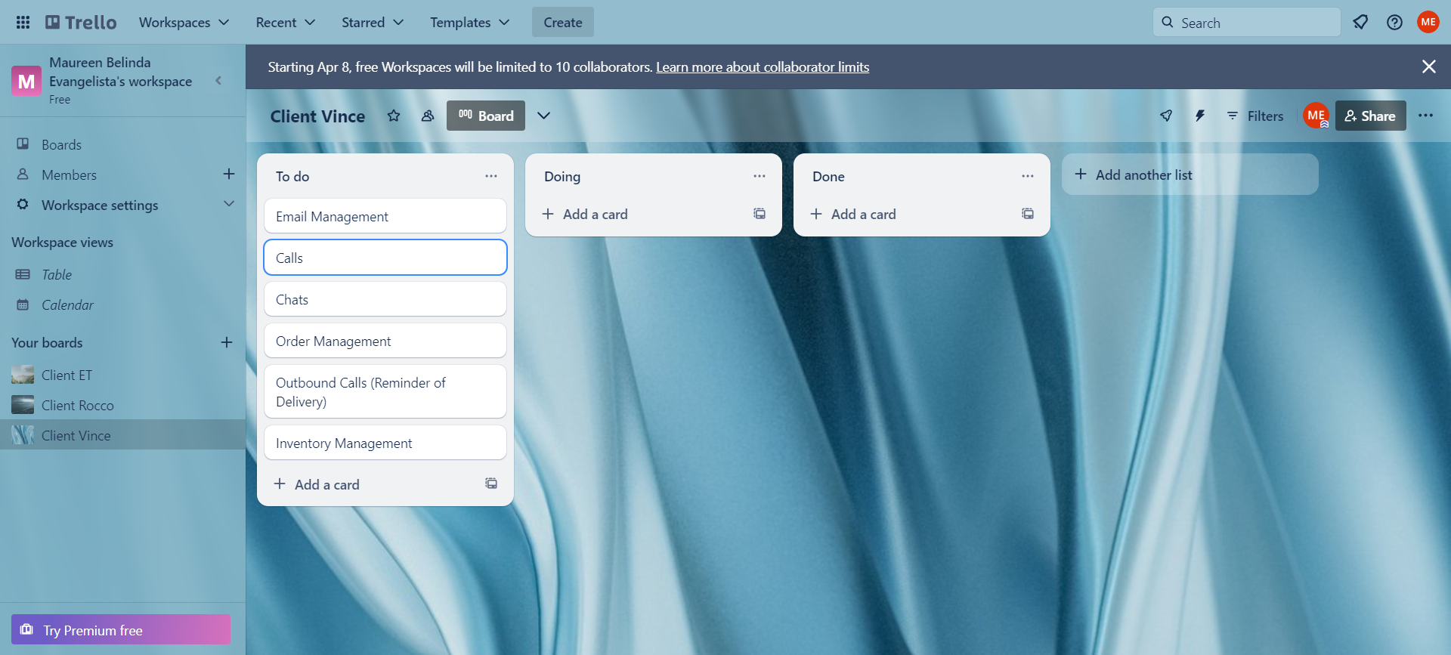1451x655 pixels.
Task: Create card from template in Doing
Action: coord(760,214)
